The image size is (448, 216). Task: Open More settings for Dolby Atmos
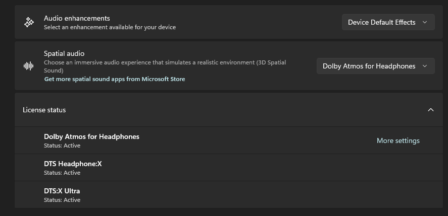398,140
